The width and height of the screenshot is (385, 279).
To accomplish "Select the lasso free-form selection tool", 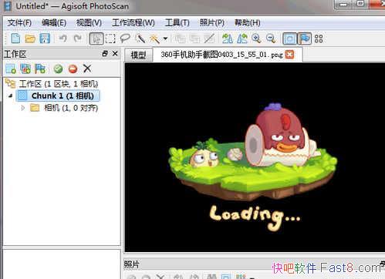I will point(125,39).
